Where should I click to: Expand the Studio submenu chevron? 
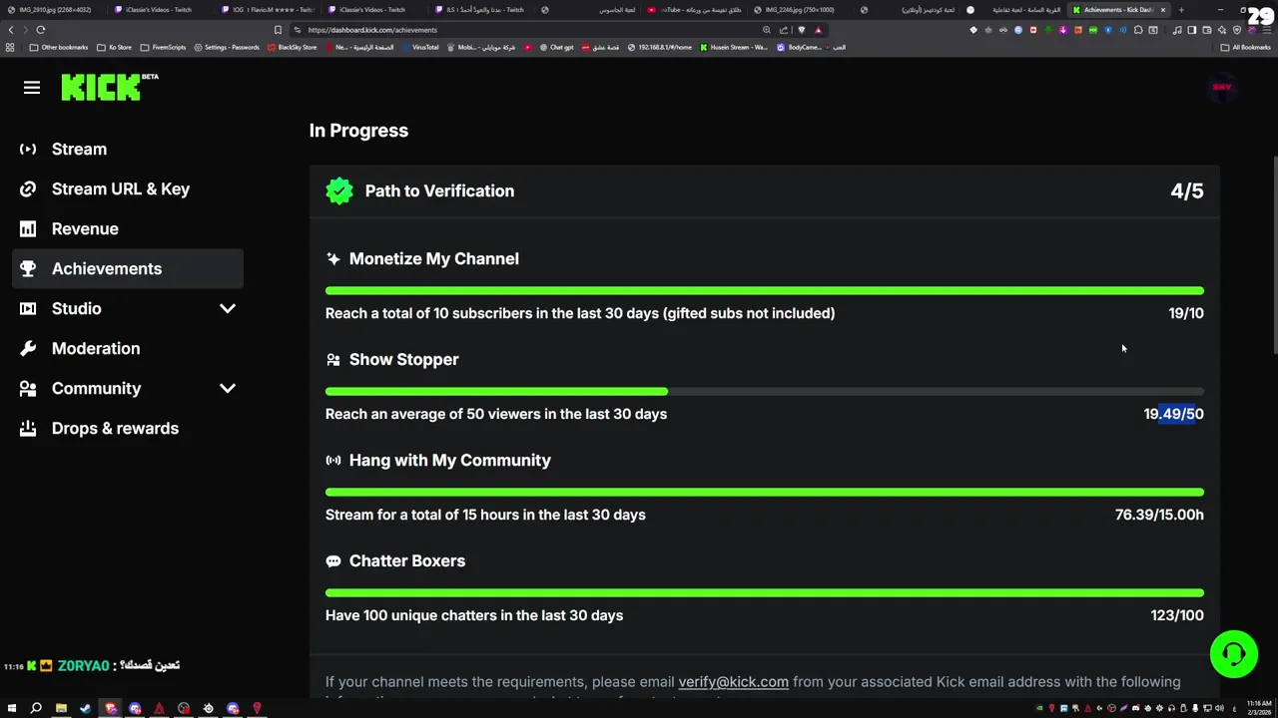tap(228, 309)
